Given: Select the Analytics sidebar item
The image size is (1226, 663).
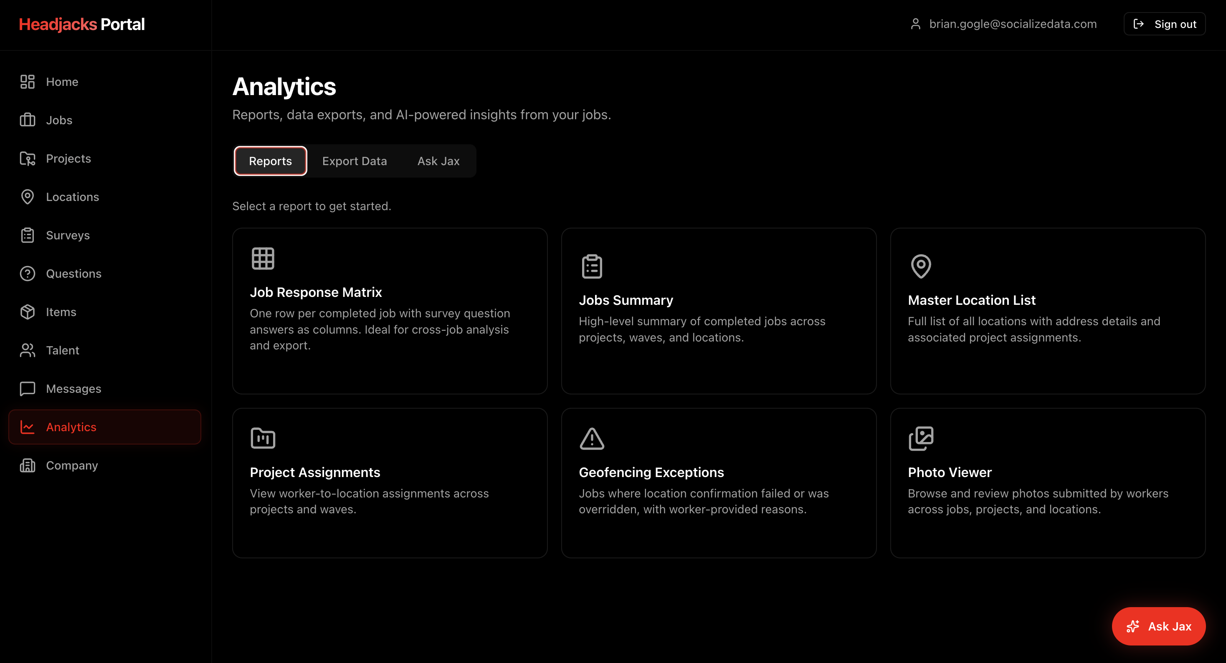Looking at the screenshot, I should pyautogui.click(x=105, y=427).
